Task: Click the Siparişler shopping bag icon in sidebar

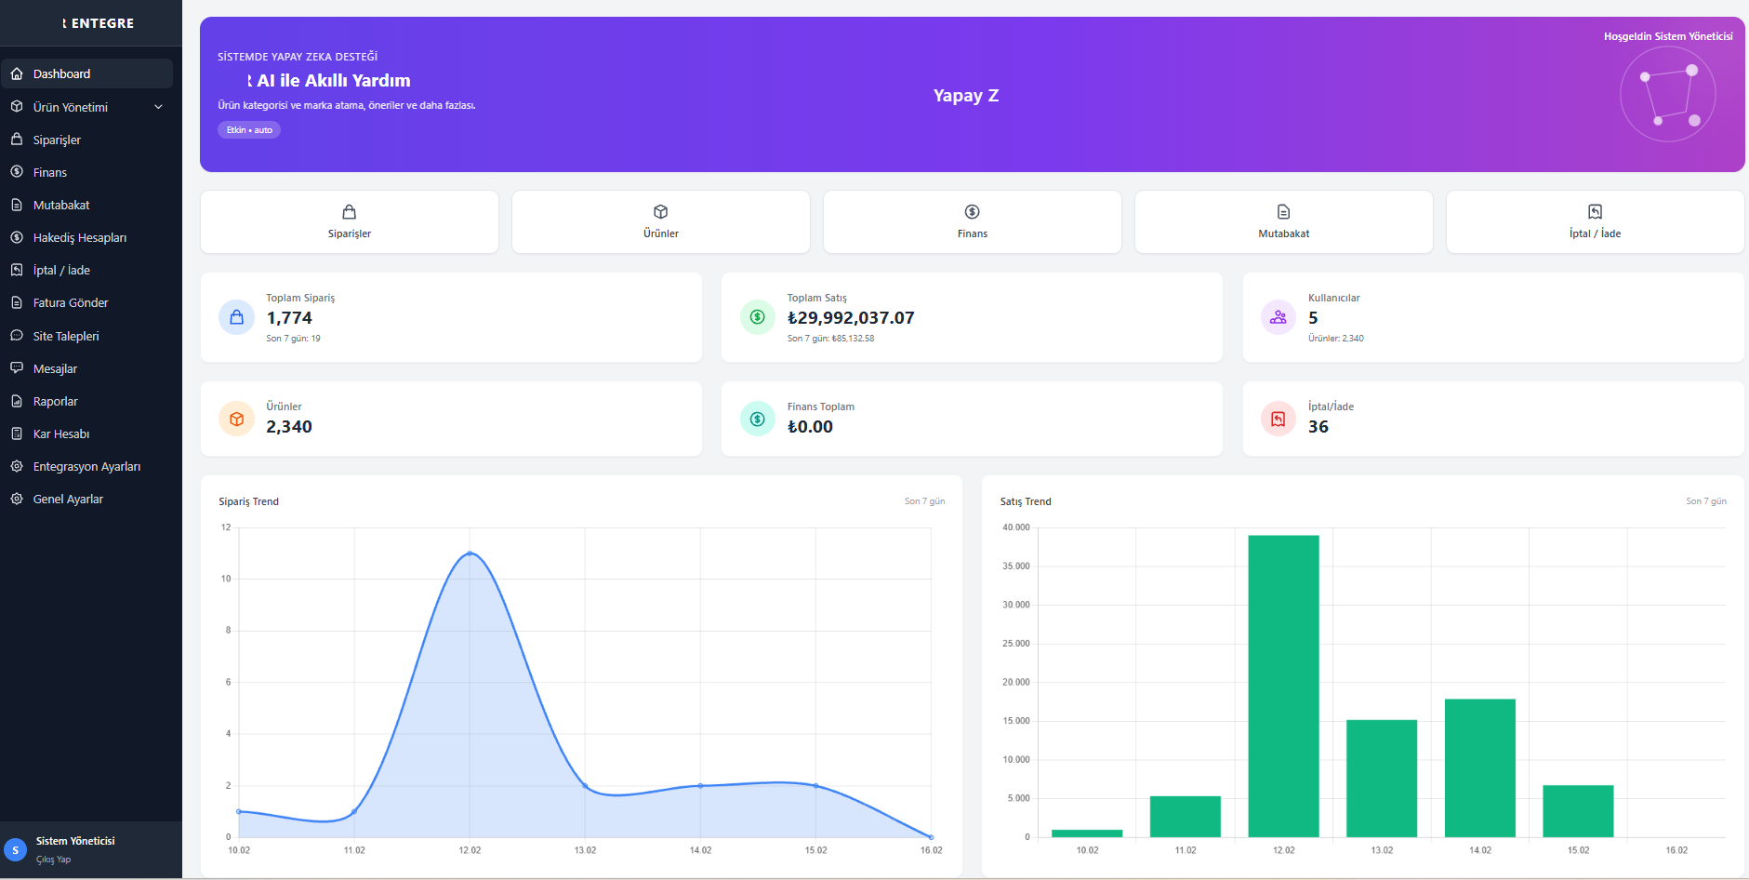Action: (x=17, y=140)
